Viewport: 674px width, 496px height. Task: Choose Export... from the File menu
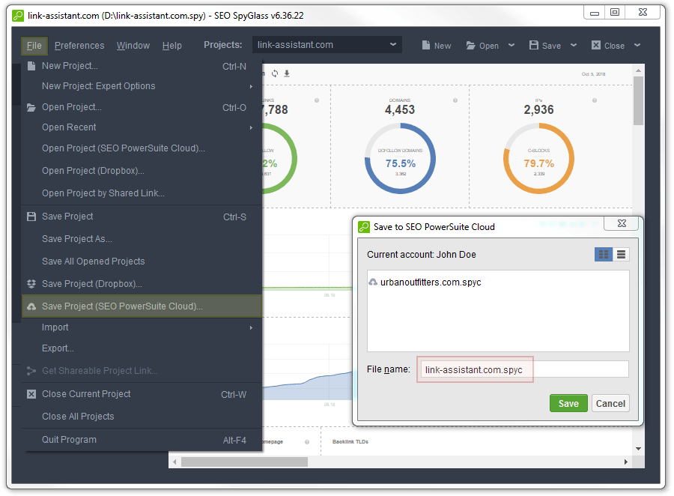(x=142, y=348)
